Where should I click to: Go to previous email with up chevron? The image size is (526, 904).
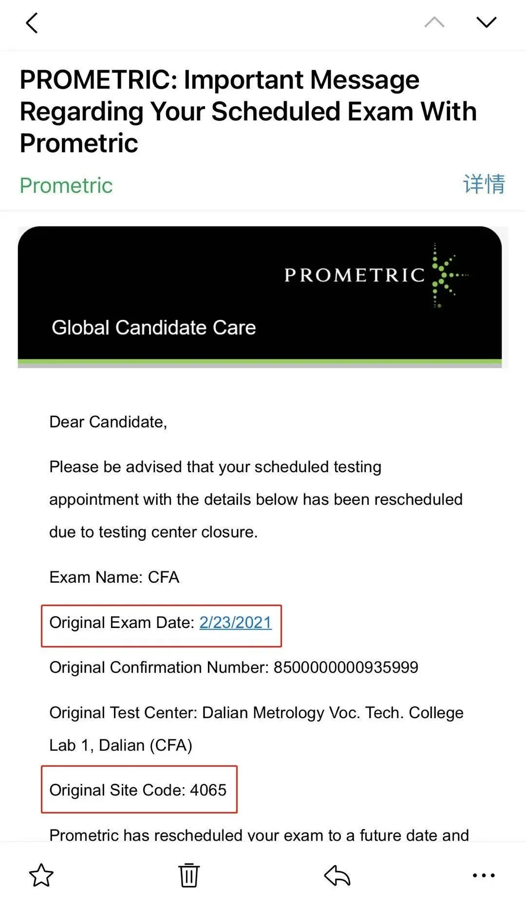pos(434,22)
